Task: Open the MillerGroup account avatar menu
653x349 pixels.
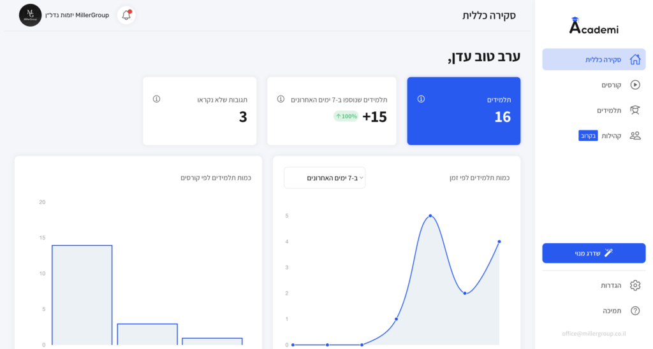Action: tap(30, 15)
